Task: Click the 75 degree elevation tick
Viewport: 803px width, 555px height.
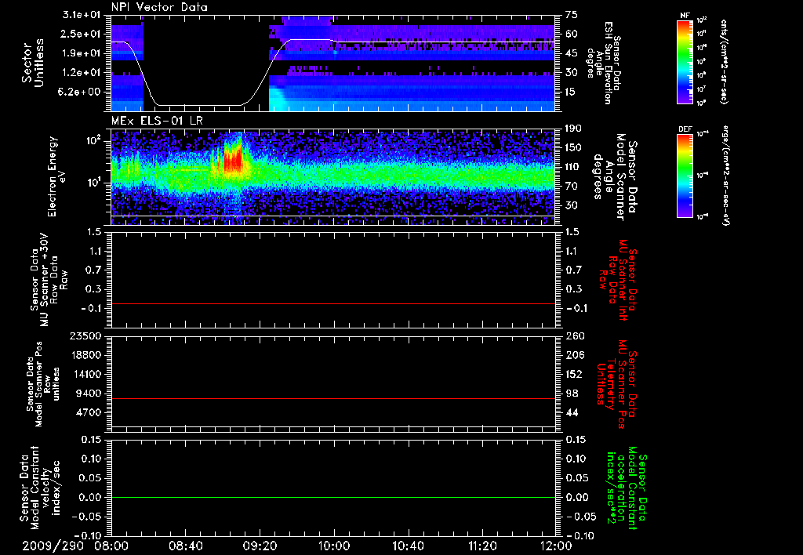Action: pyautogui.click(x=572, y=15)
